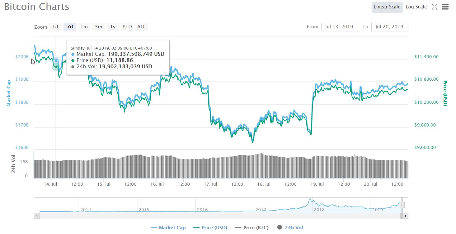
Task: Switch to Linear Scale
Action: [387, 7]
